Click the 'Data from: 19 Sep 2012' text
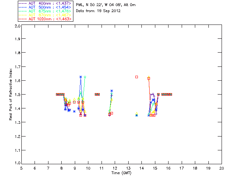Screen dimensions: 228x182 point(98,11)
